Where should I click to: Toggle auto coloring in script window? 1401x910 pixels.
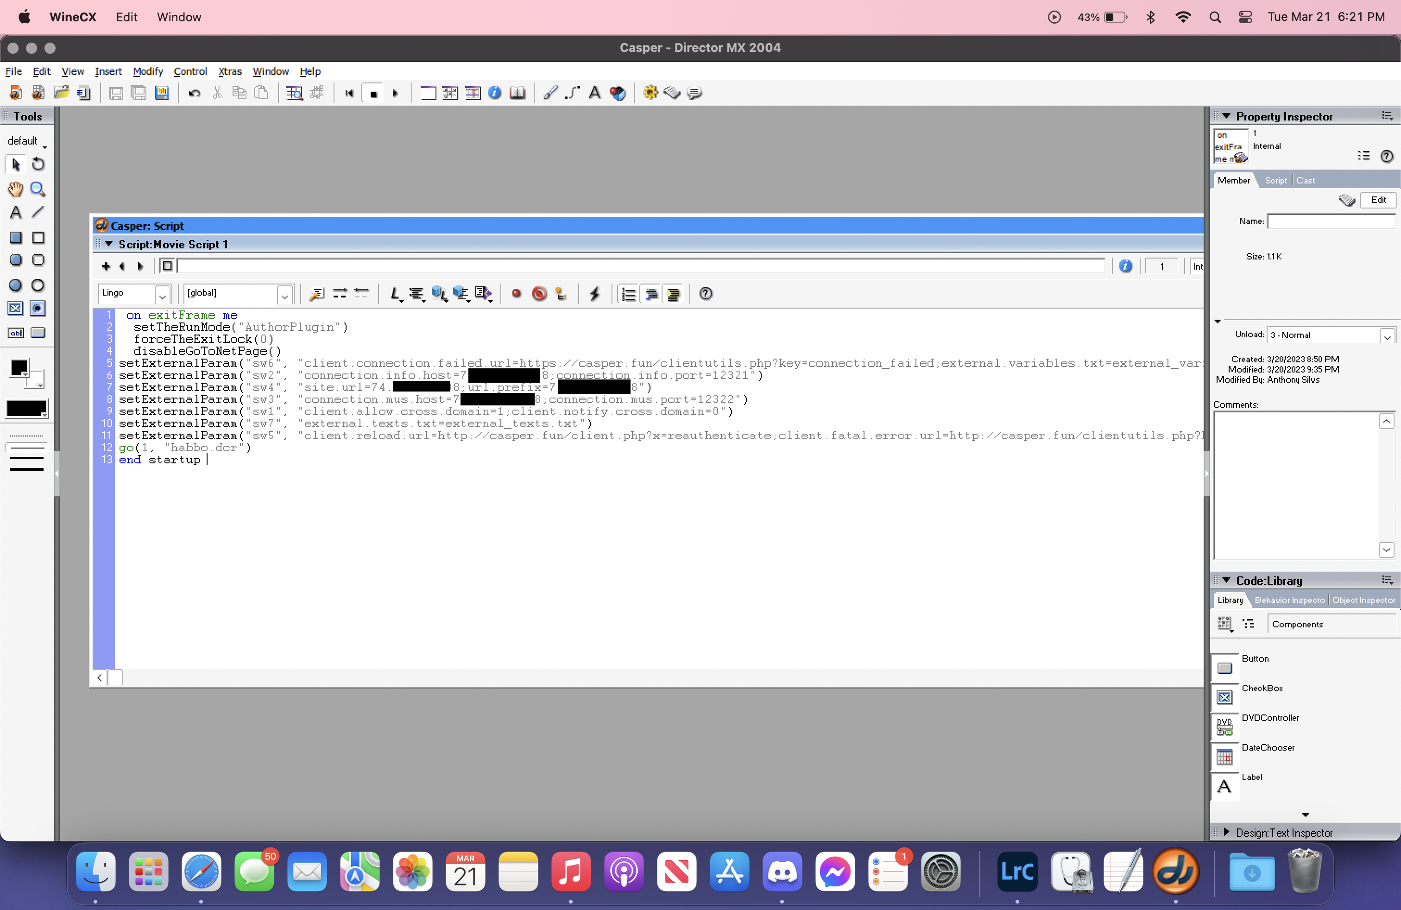pyautogui.click(x=651, y=294)
